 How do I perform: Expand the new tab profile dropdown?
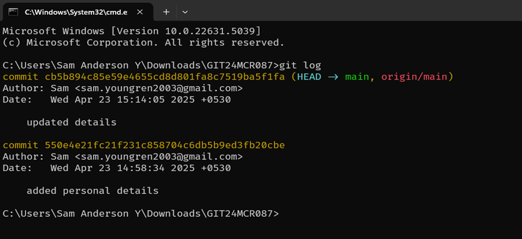click(x=185, y=12)
